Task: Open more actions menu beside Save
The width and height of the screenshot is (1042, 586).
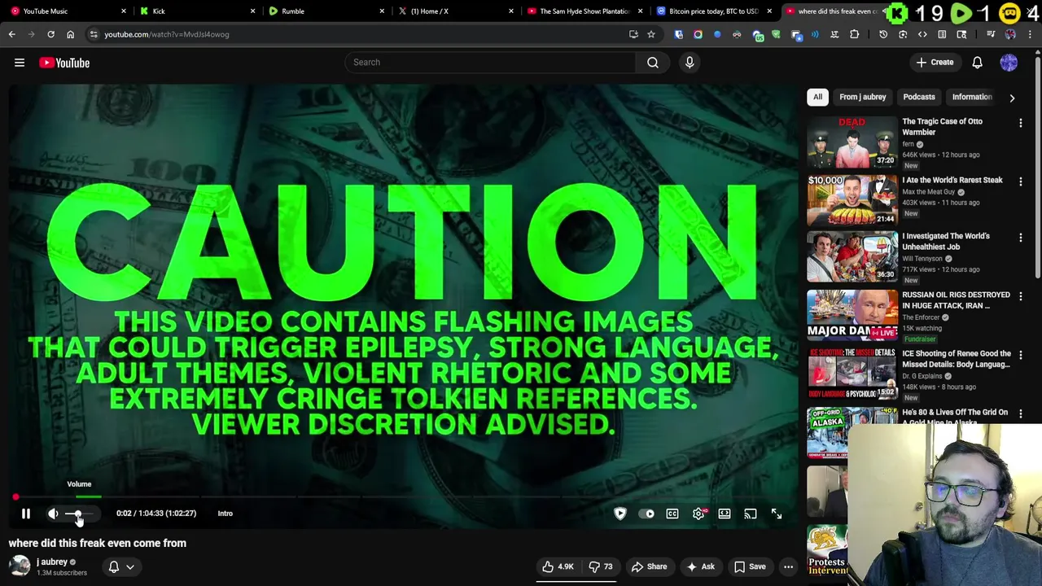Action: pyautogui.click(x=788, y=566)
